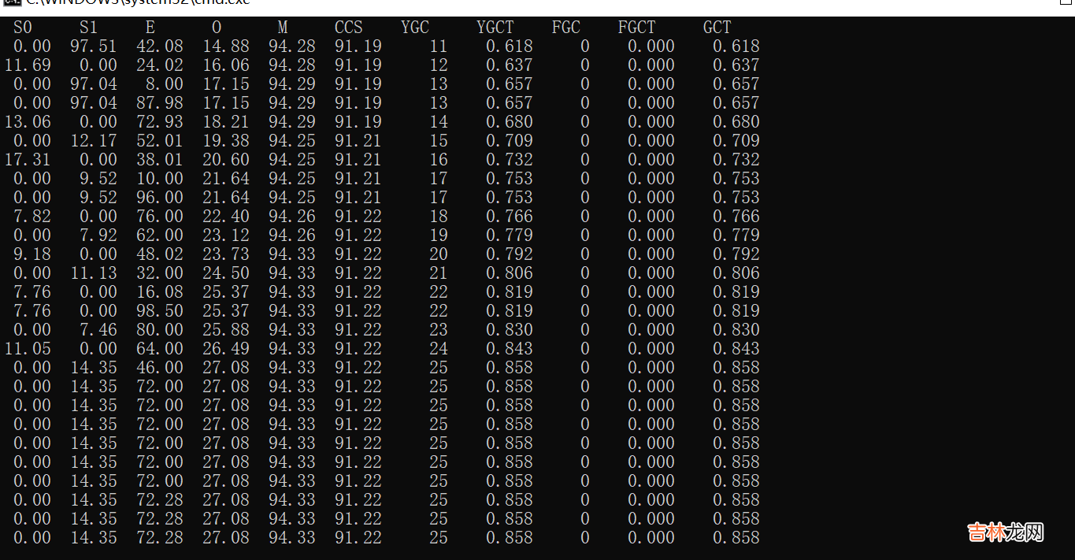Click the S1 value 12.17

(x=93, y=141)
